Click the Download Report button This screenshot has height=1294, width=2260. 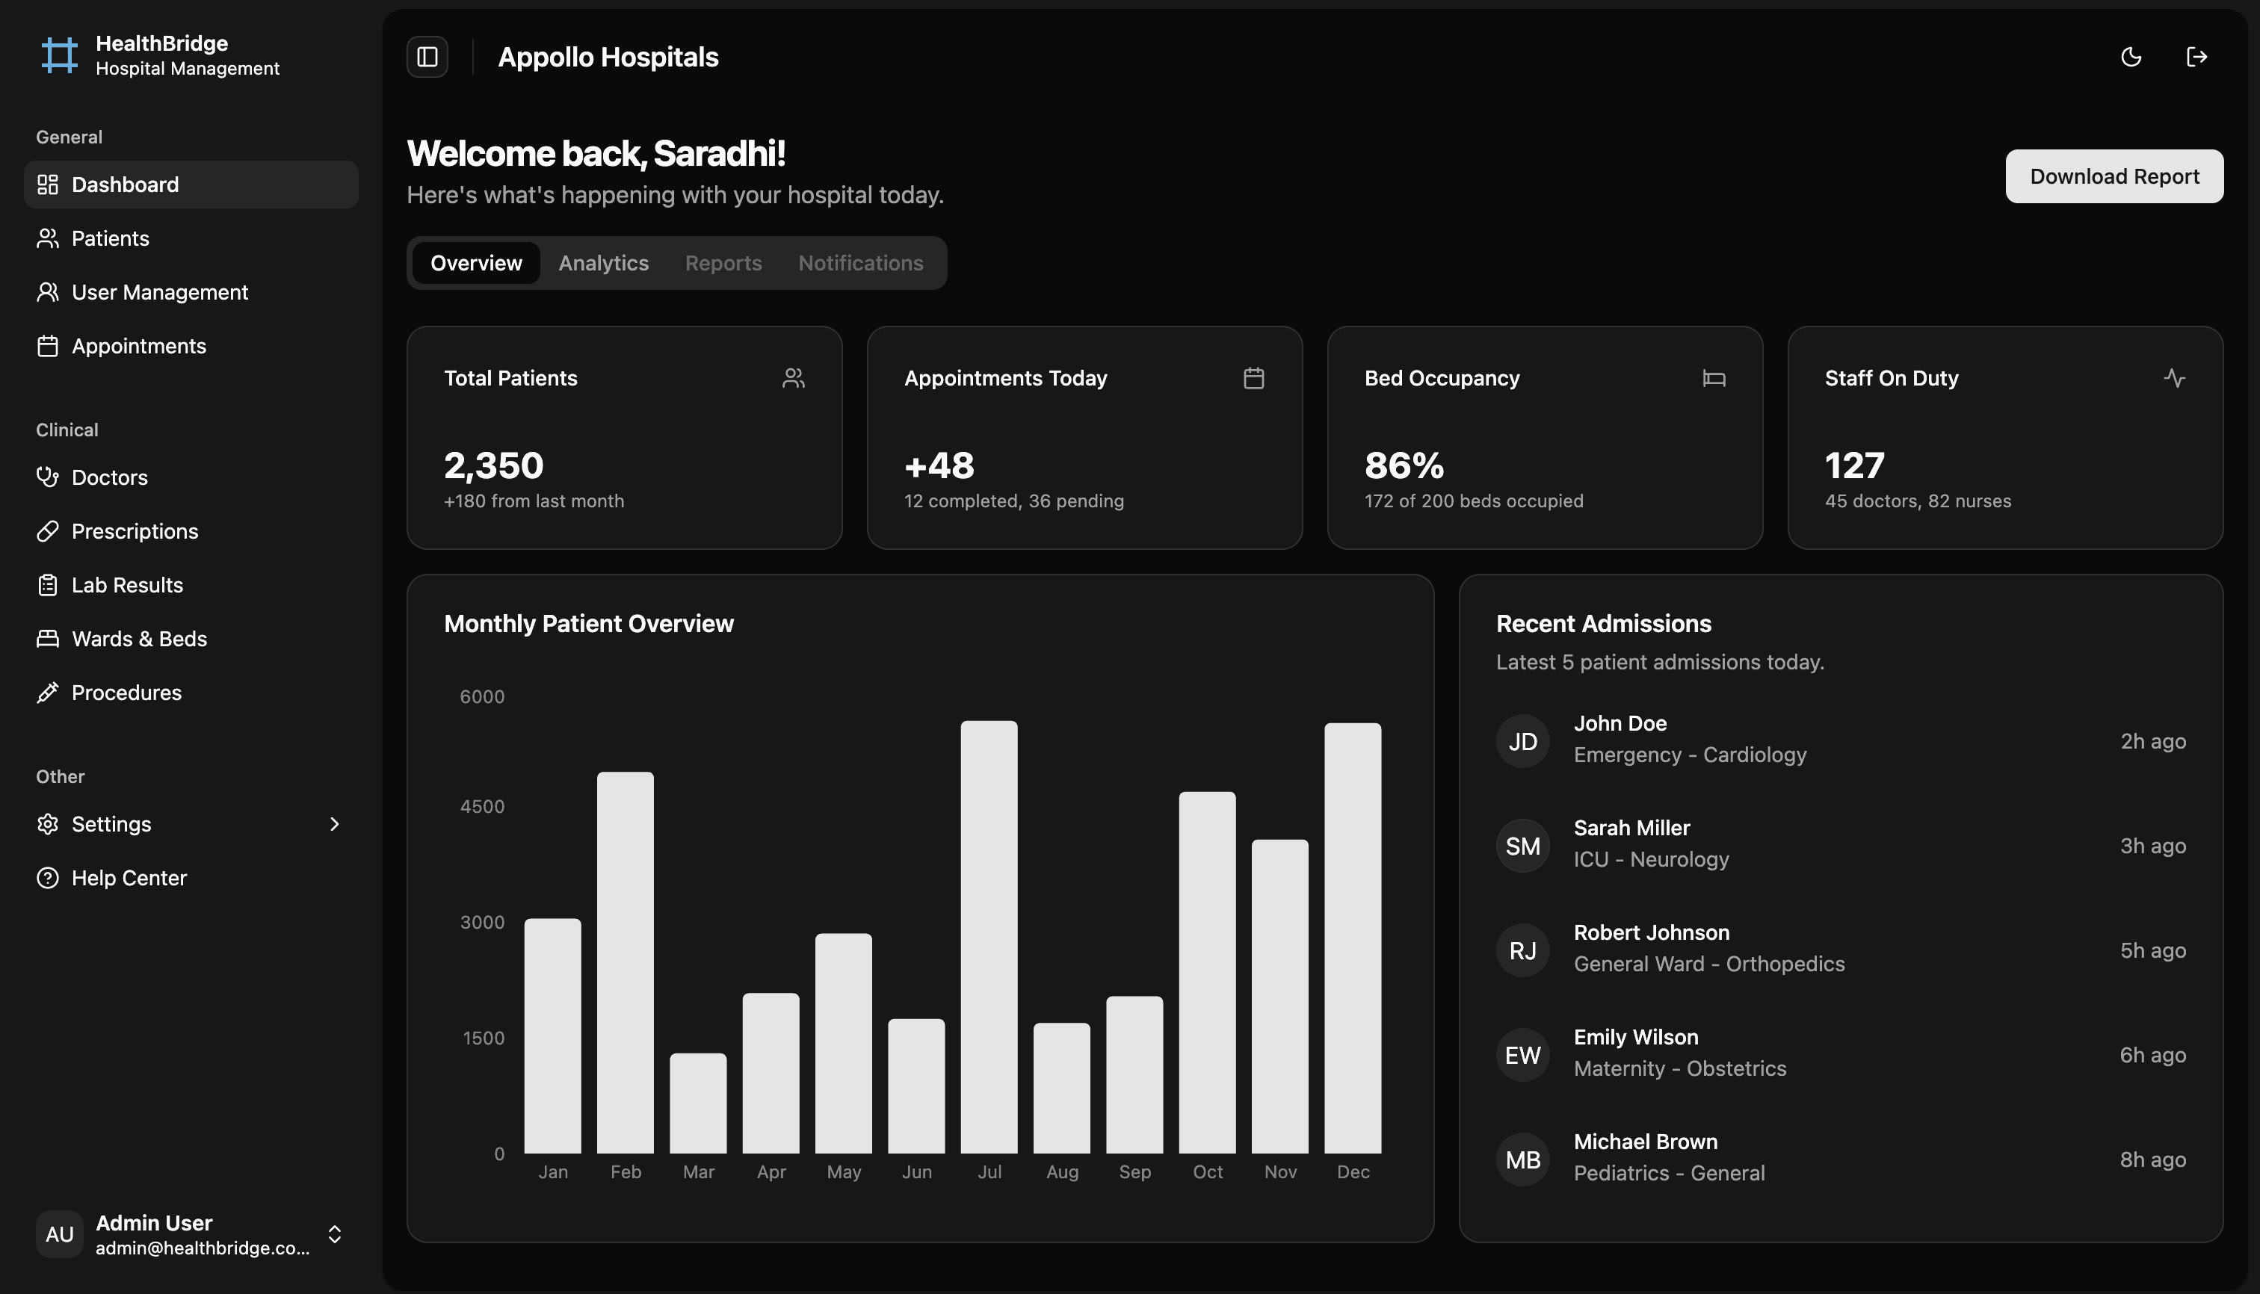(2114, 175)
